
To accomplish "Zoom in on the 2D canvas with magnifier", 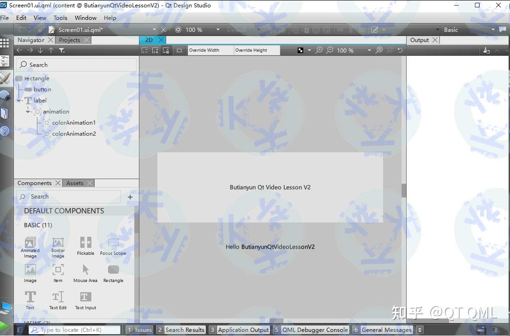I will point(319,50).
